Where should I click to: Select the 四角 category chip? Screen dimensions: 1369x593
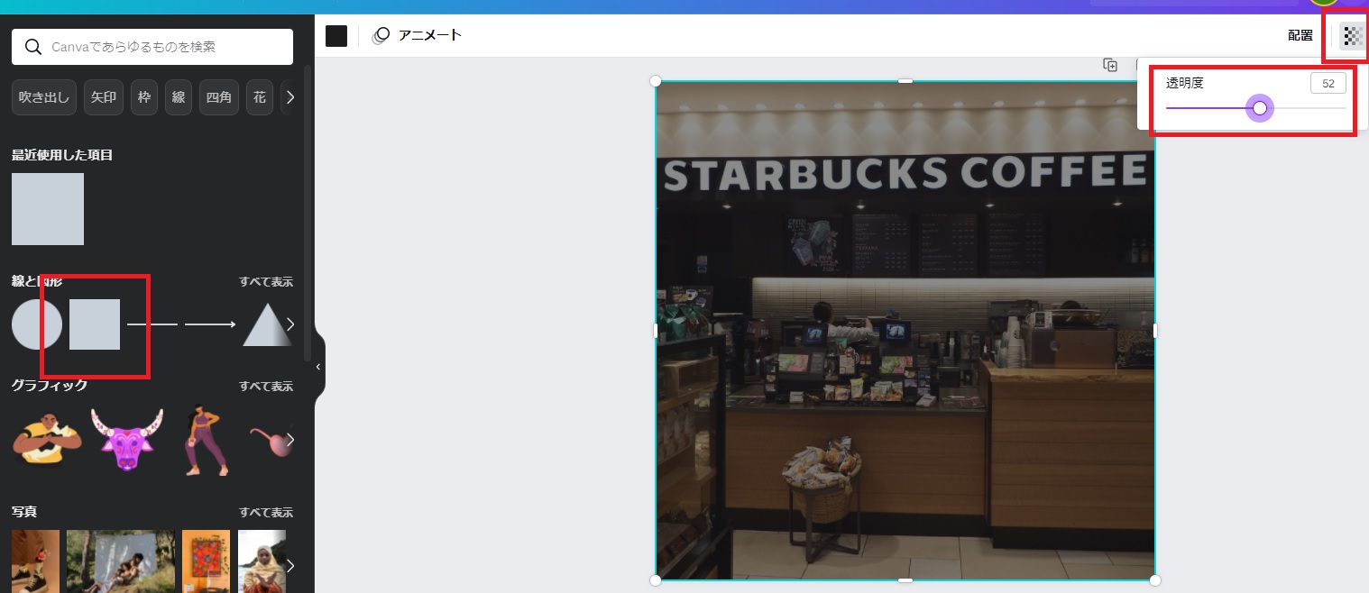219,97
